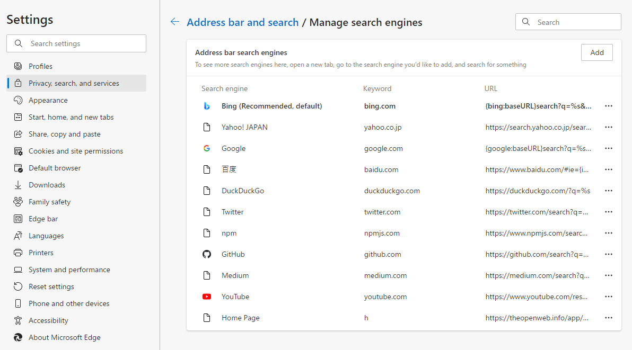The image size is (632, 350).
Task: Click the page icon beside Home Page
Action: coord(207,318)
